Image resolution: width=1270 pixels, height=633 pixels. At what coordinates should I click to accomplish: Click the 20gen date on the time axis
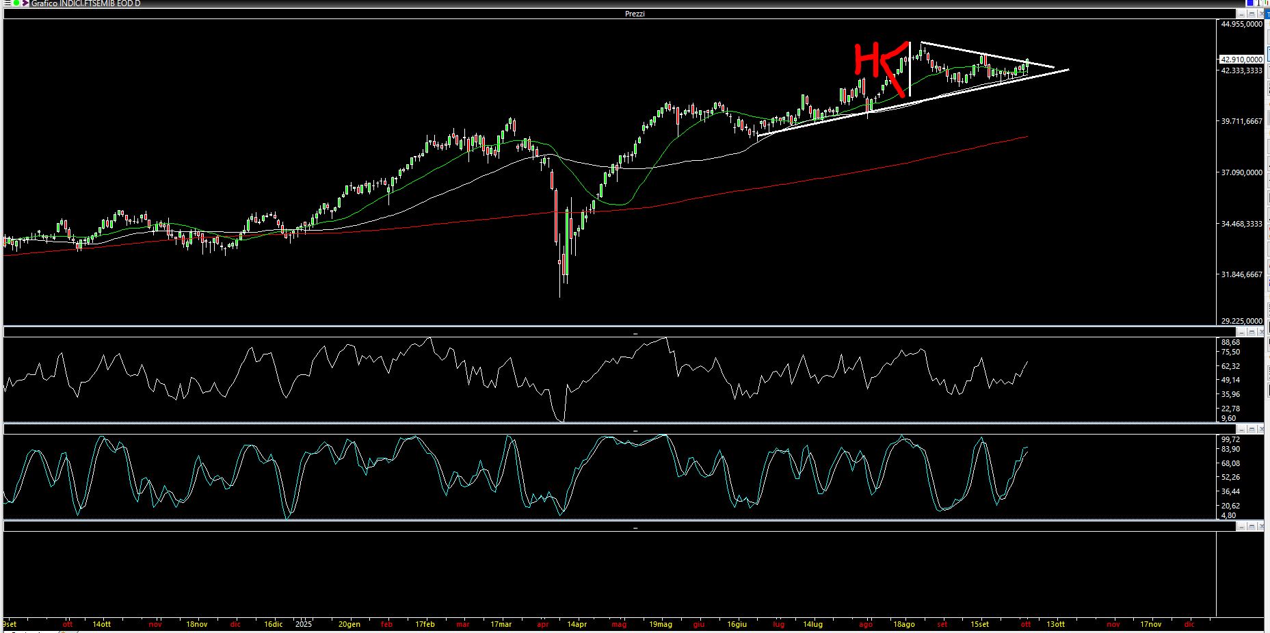pyautogui.click(x=349, y=624)
